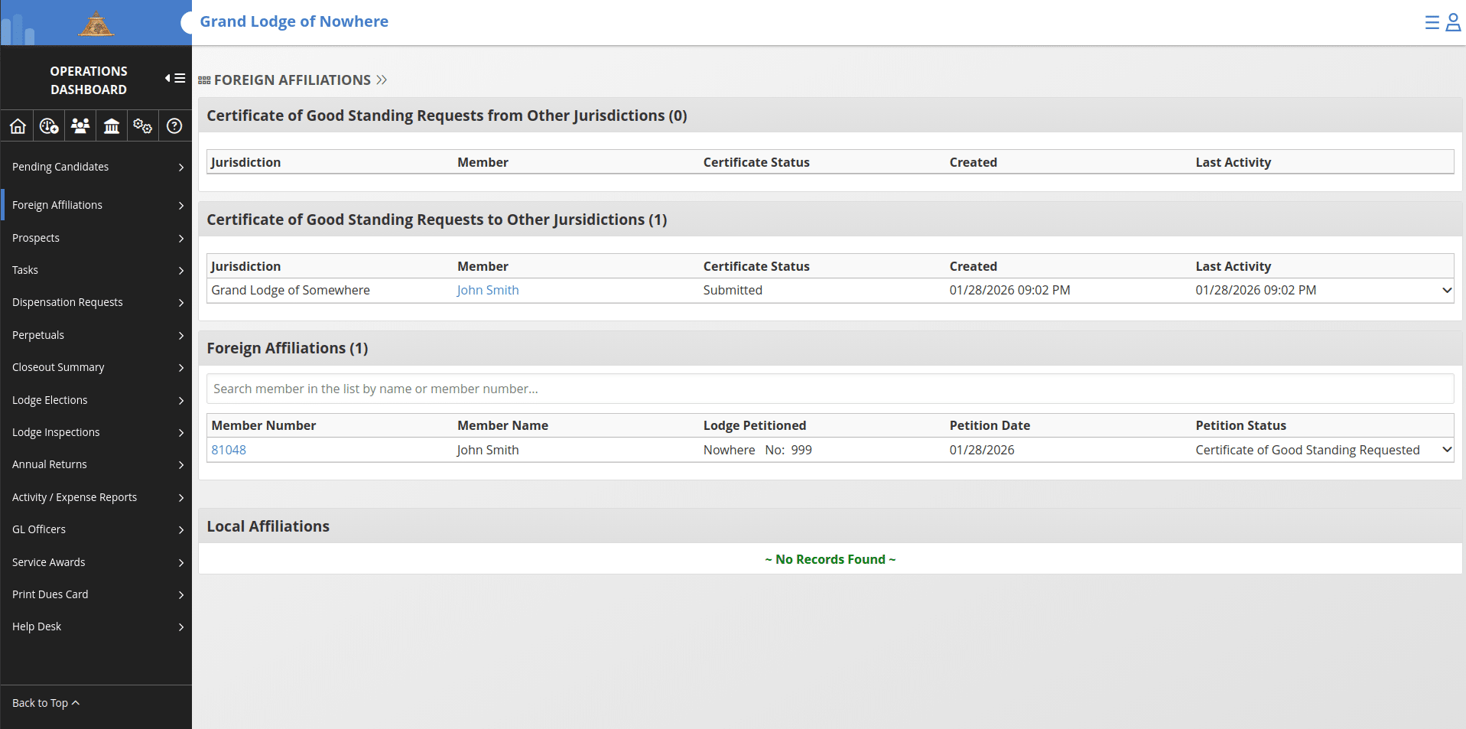1466x729 pixels.
Task: Click Lodge Petitioned column header
Action: pos(755,425)
